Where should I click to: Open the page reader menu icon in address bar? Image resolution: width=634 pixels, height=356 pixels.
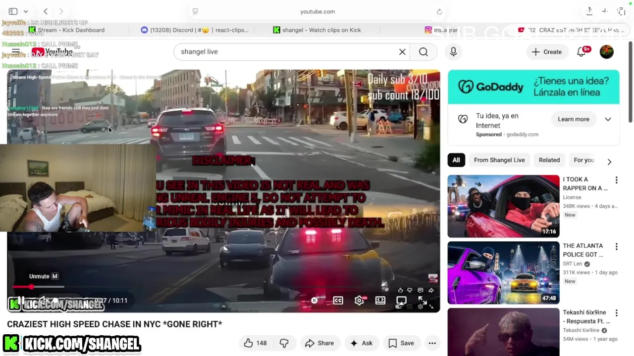coord(195,11)
